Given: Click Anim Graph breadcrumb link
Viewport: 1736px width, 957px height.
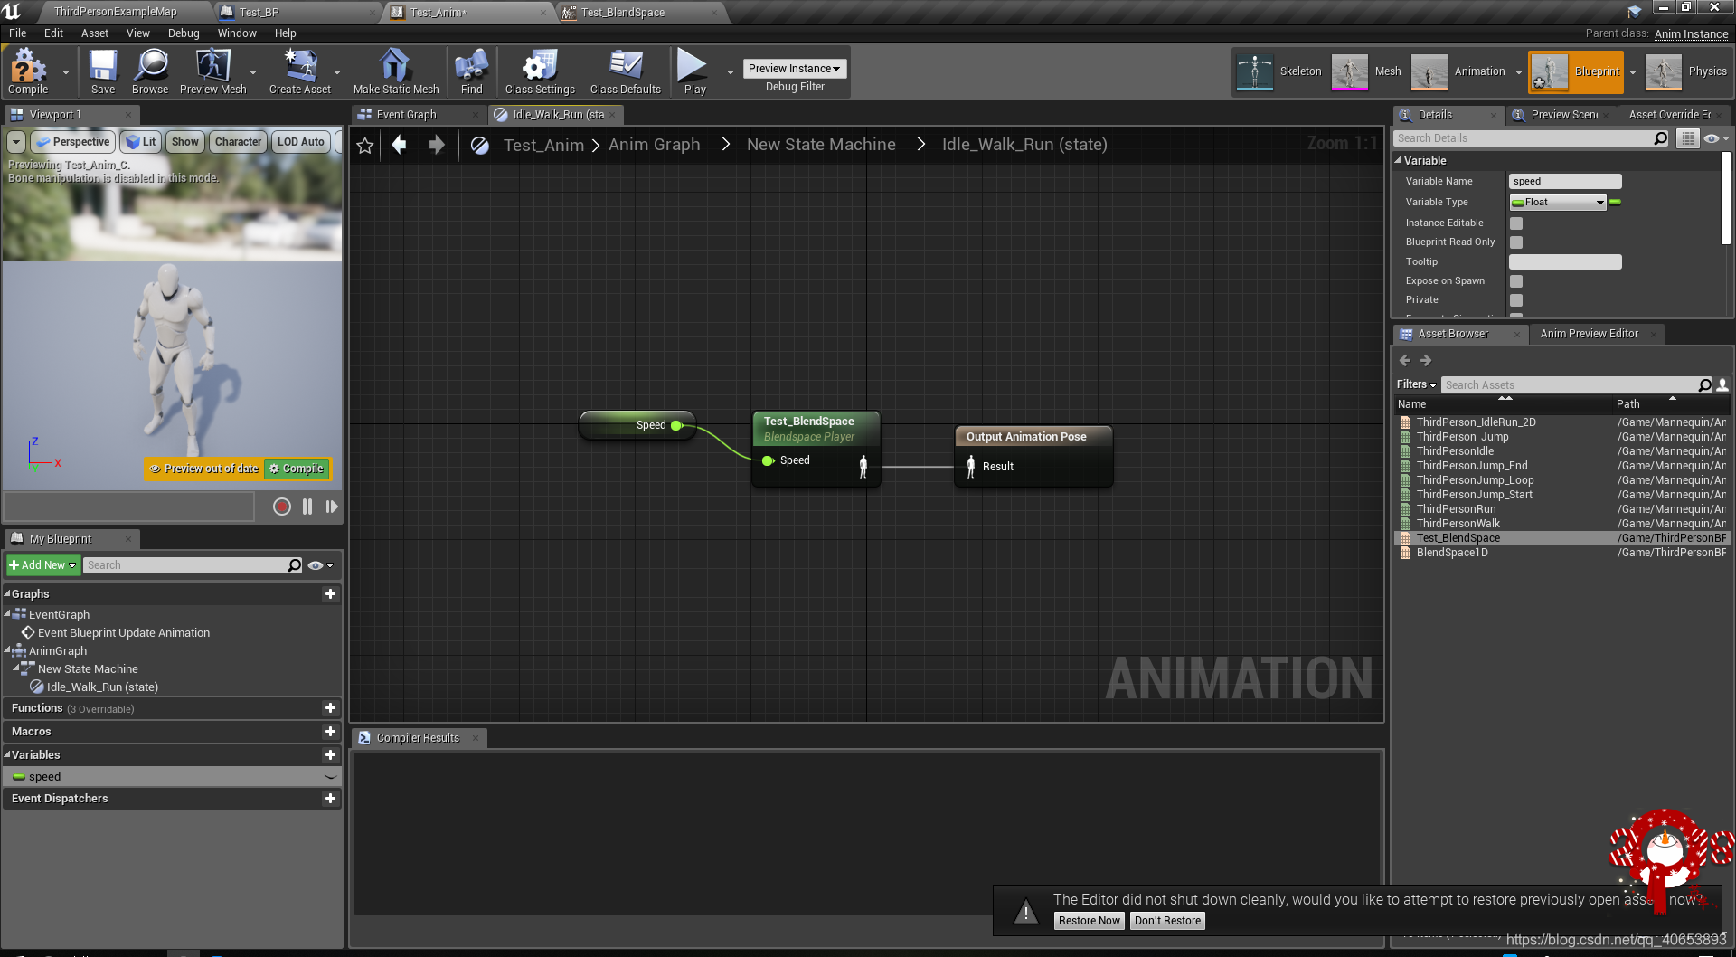Looking at the screenshot, I should [654, 145].
